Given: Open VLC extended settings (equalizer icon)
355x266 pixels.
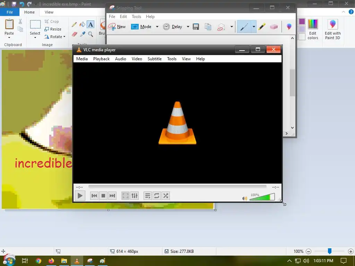Looking at the screenshot, I should 135,196.
